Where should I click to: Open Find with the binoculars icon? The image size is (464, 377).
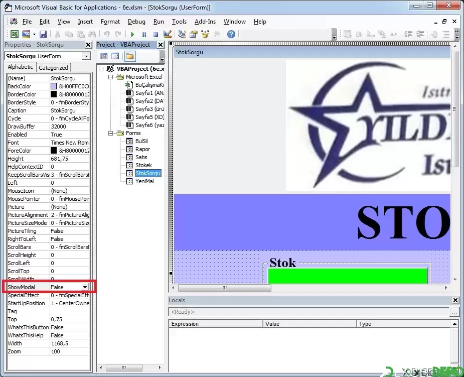[x=92, y=34]
